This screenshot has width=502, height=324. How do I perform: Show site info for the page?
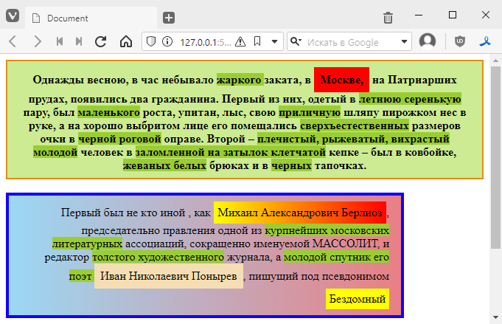click(167, 41)
